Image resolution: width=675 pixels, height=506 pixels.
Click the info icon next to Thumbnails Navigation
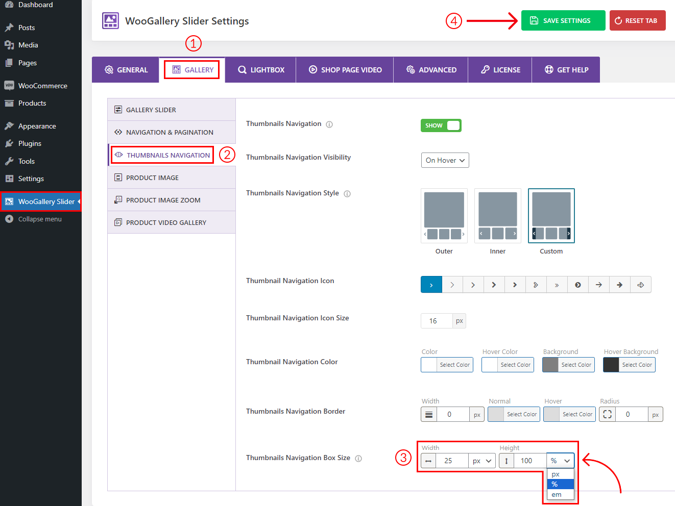[329, 124]
